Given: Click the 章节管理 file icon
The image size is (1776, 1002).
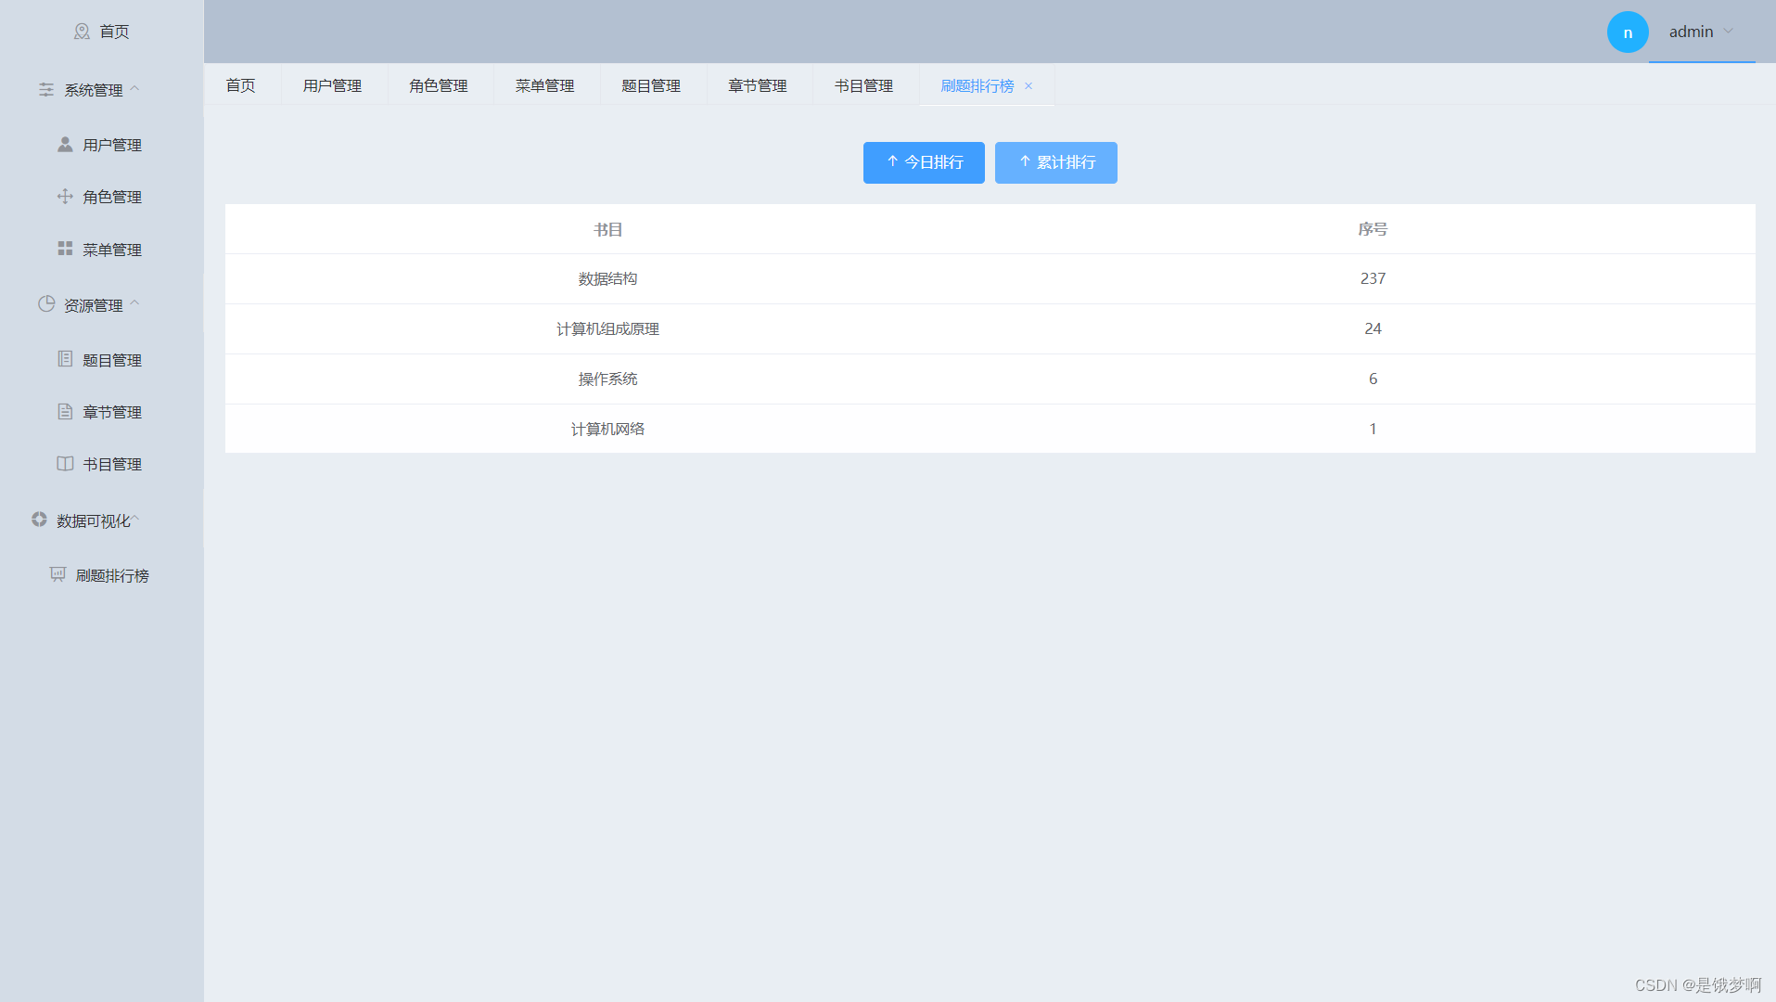Looking at the screenshot, I should pos(65,411).
